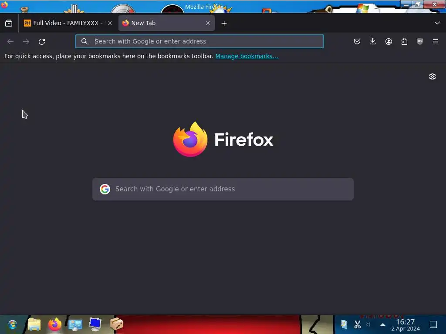Close the Mozilla Firefox window
The height and width of the screenshot is (334, 446).
[x=434, y=4]
